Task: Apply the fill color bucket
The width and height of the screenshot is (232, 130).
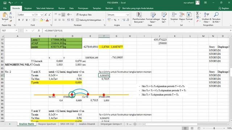Action: (x=42, y=20)
